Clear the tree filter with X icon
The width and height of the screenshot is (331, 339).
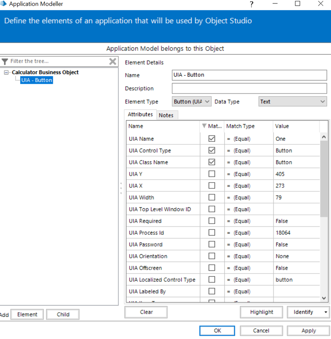point(113,61)
